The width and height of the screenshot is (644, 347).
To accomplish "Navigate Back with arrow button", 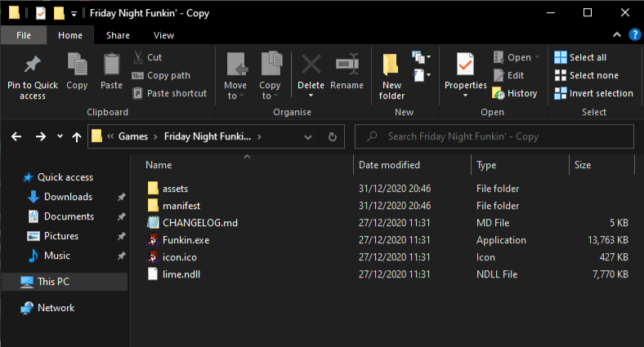I will pos(16,136).
